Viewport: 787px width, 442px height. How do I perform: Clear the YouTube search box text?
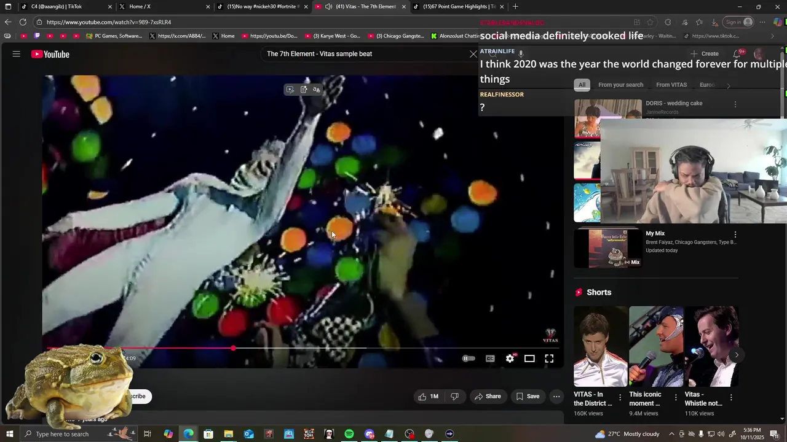[x=473, y=54]
